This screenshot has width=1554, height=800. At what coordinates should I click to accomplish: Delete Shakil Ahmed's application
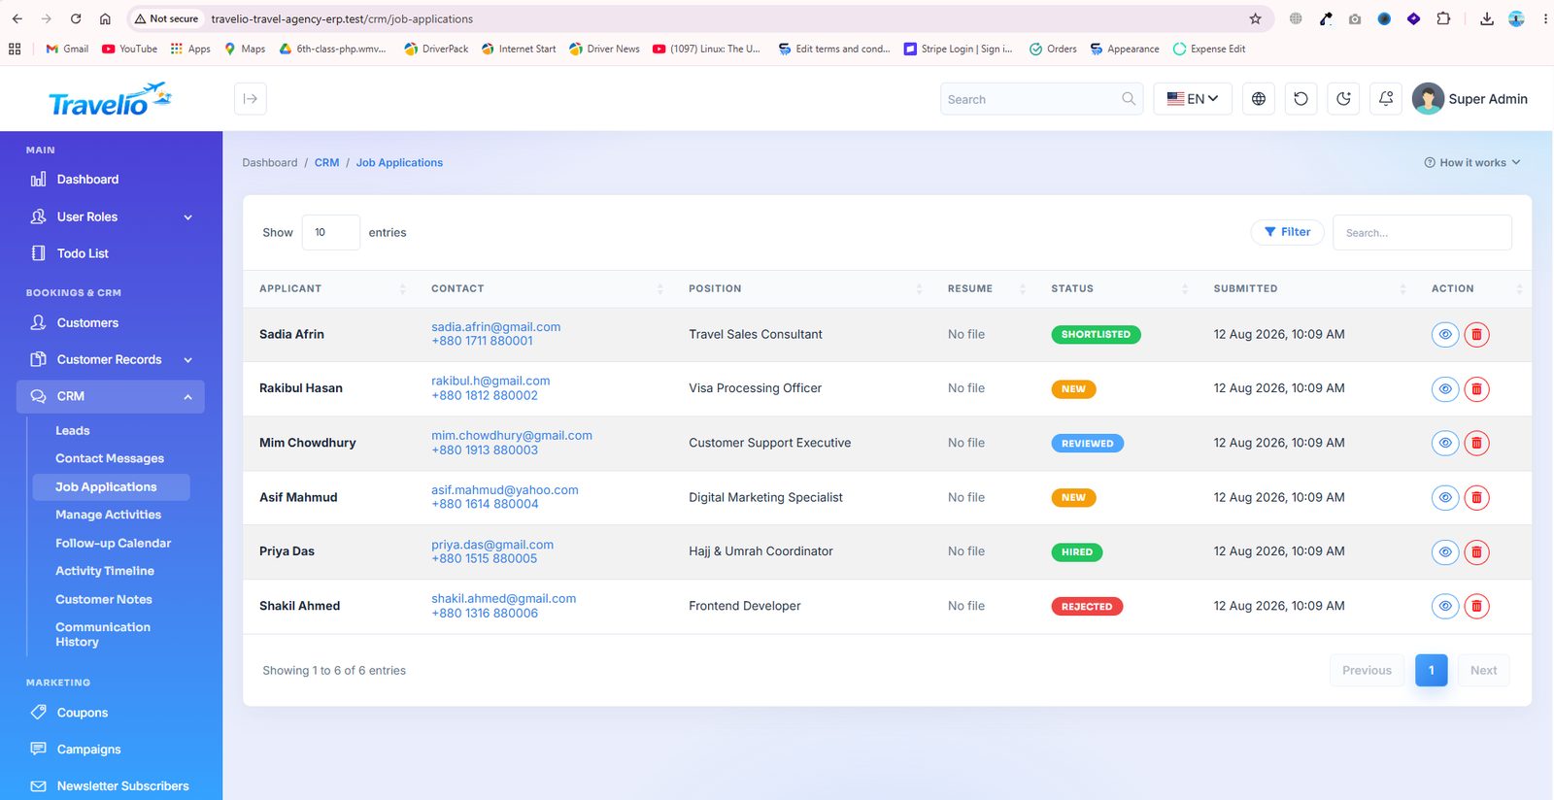click(x=1476, y=606)
